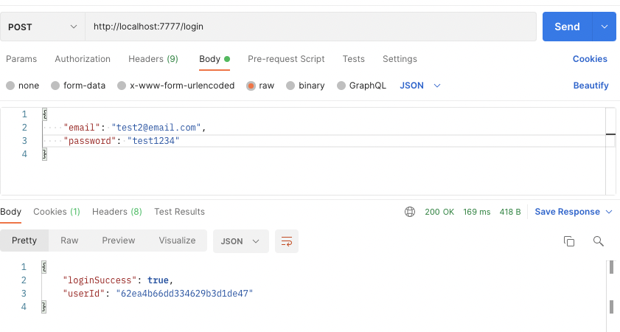The image size is (620, 332).
Task: Open Save Response dropdown
Action: (x=574, y=212)
